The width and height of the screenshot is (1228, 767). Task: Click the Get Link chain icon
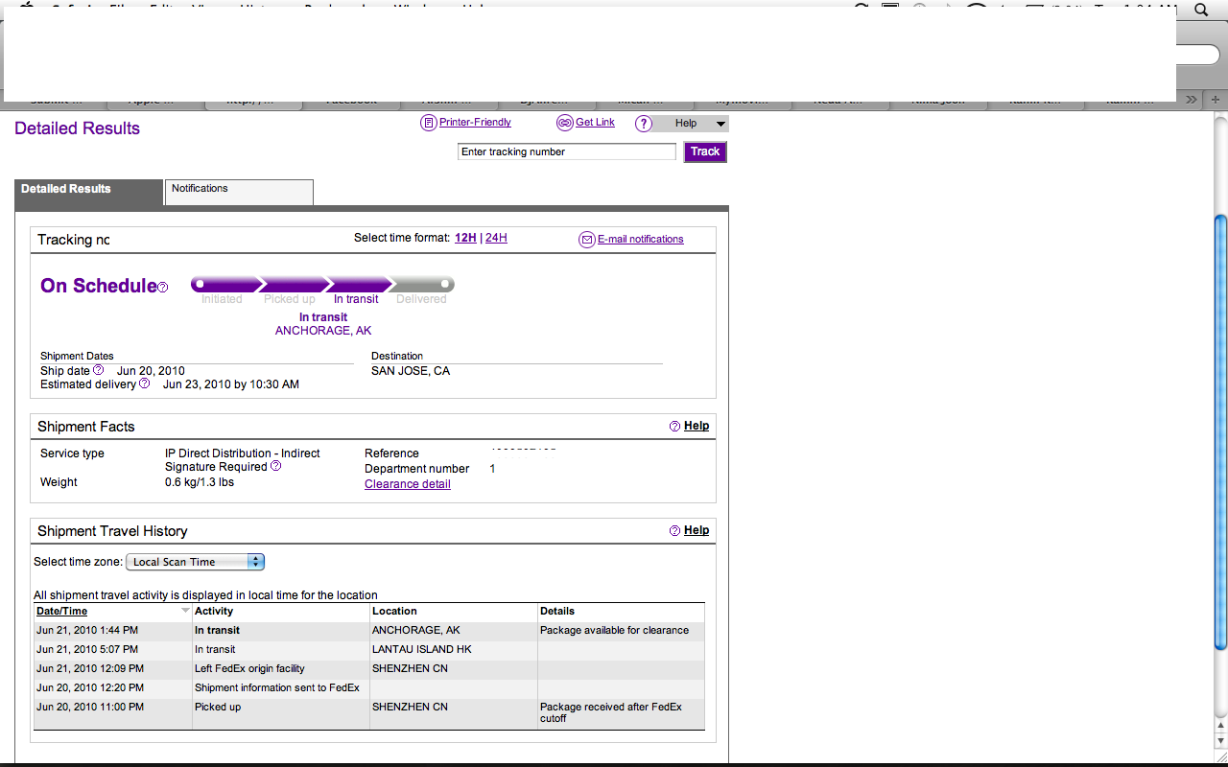564,123
